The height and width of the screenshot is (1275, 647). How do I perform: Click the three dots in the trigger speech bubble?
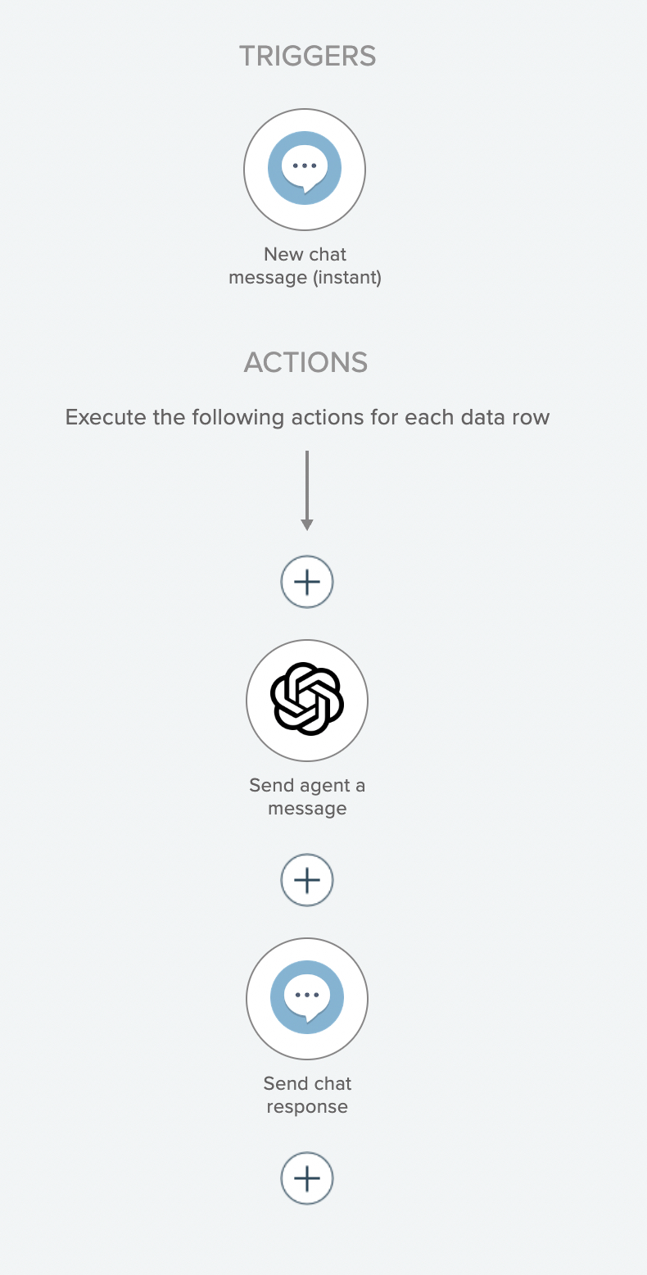(305, 165)
